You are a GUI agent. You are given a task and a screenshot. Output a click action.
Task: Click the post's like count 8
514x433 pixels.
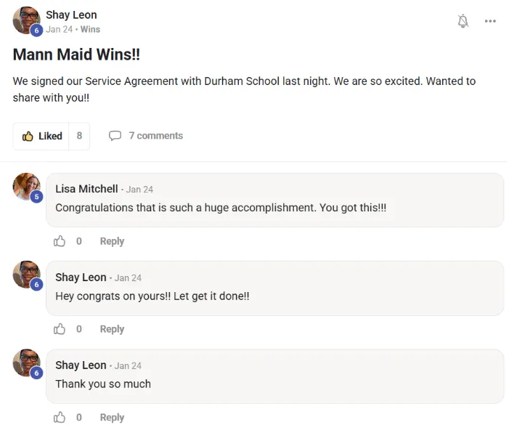point(79,136)
